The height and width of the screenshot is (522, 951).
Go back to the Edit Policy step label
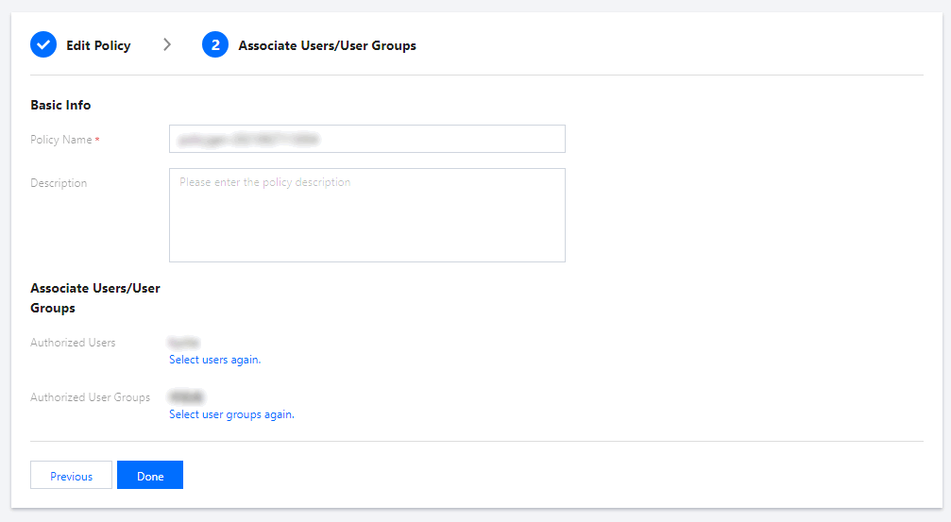pyautogui.click(x=98, y=45)
